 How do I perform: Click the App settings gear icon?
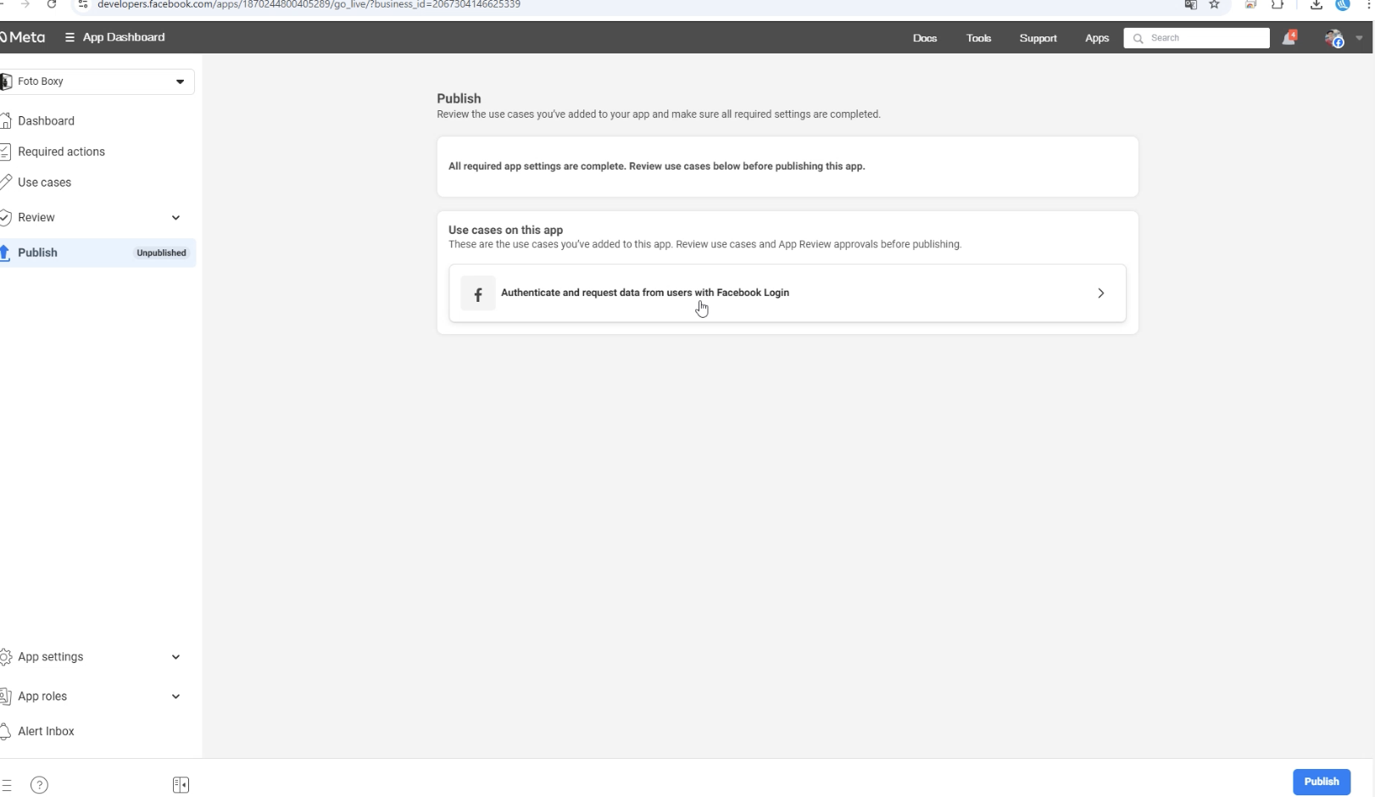point(5,657)
